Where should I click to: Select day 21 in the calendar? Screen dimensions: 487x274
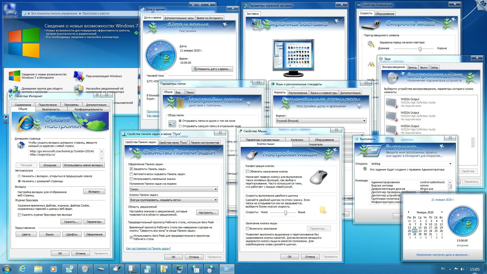pos(414,231)
